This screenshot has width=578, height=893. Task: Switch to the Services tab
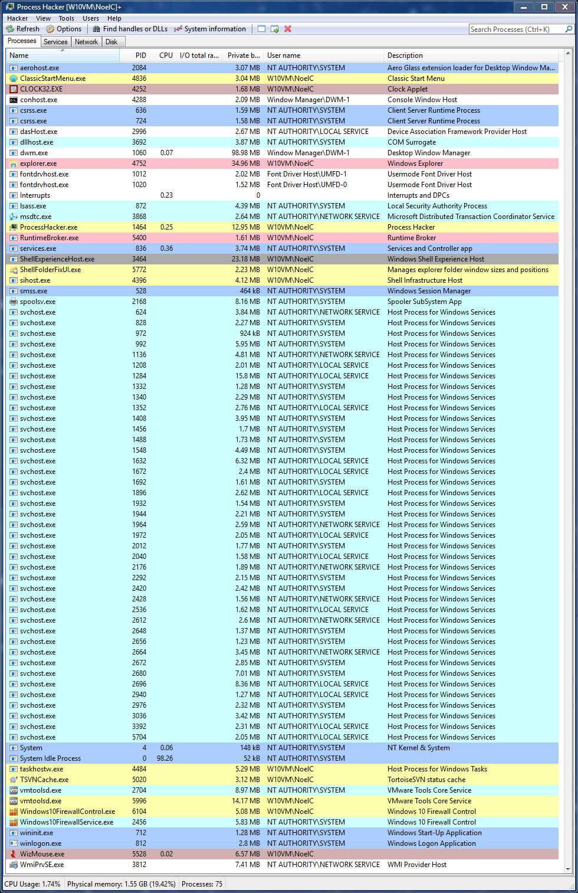(x=55, y=42)
